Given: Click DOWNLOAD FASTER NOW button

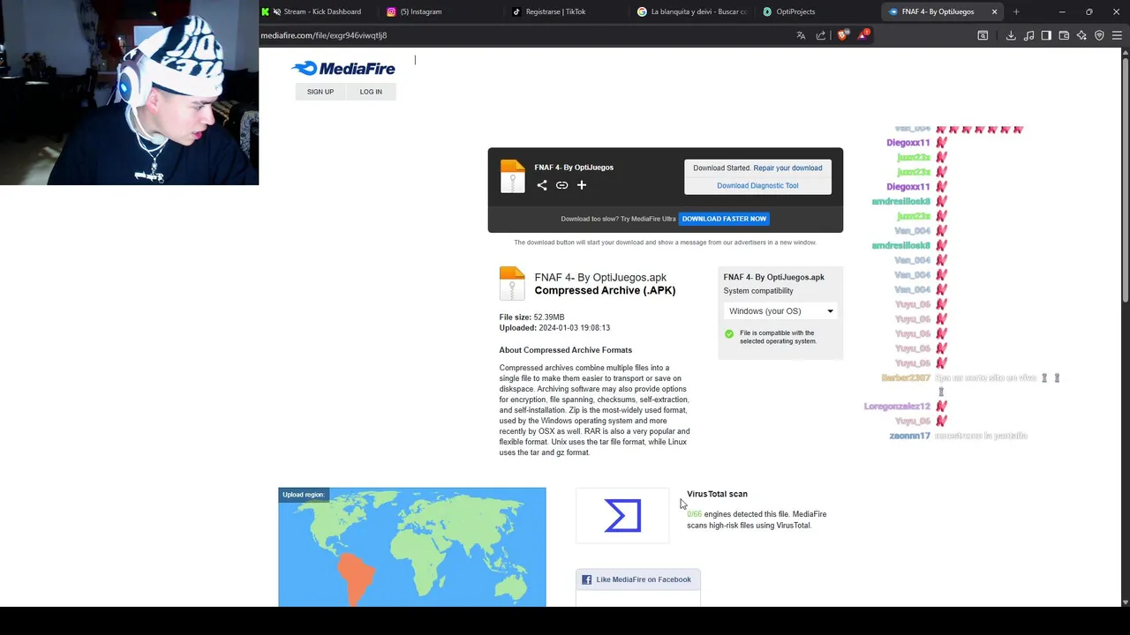Looking at the screenshot, I should pyautogui.click(x=724, y=219).
